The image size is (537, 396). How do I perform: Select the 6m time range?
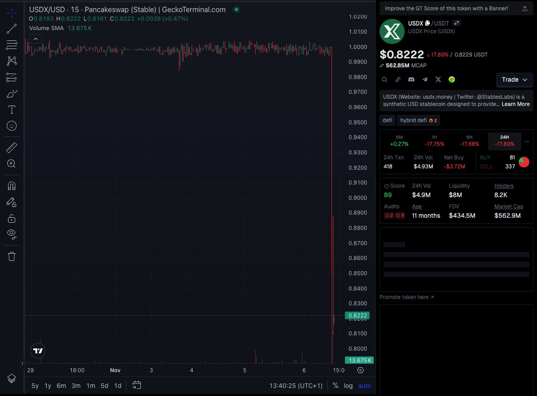tap(61, 386)
